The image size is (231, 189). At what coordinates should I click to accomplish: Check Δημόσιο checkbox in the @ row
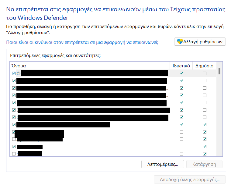205,73
